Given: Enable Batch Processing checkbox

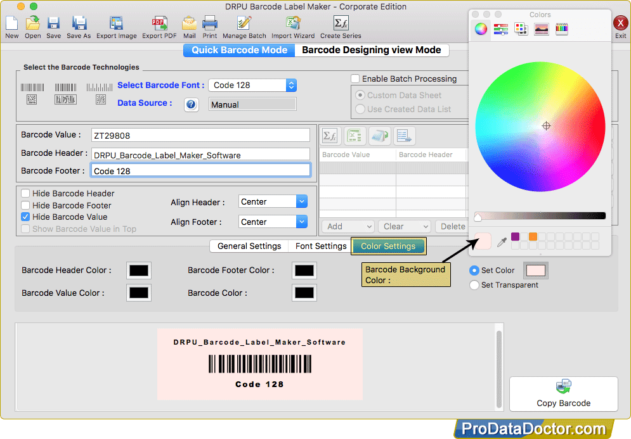Looking at the screenshot, I should (355, 79).
